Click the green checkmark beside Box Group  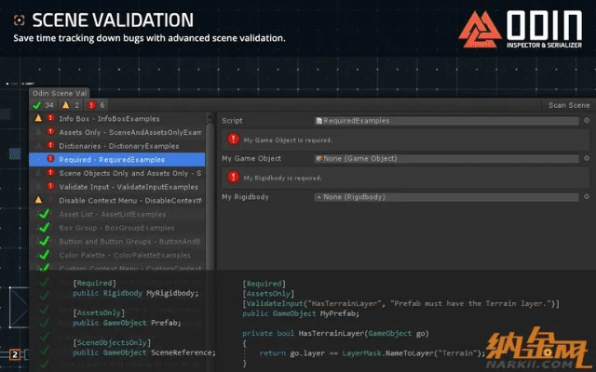[x=43, y=227]
